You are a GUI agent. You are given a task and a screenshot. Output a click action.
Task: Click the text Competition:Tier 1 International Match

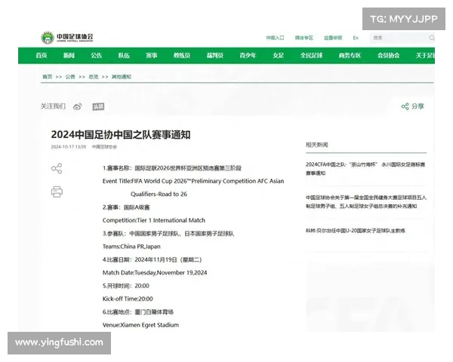154,220
